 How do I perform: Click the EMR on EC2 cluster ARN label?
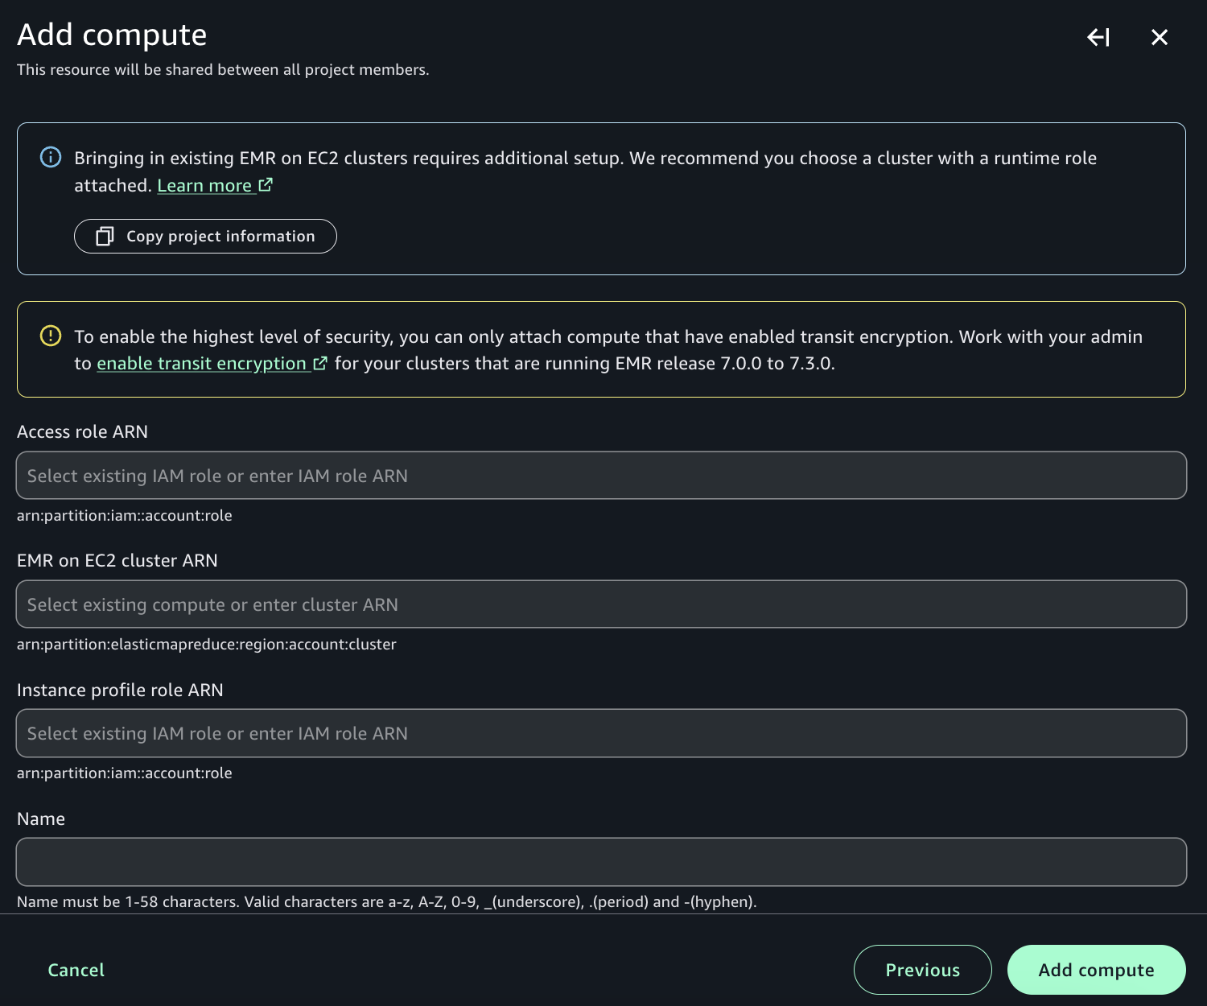coord(117,561)
